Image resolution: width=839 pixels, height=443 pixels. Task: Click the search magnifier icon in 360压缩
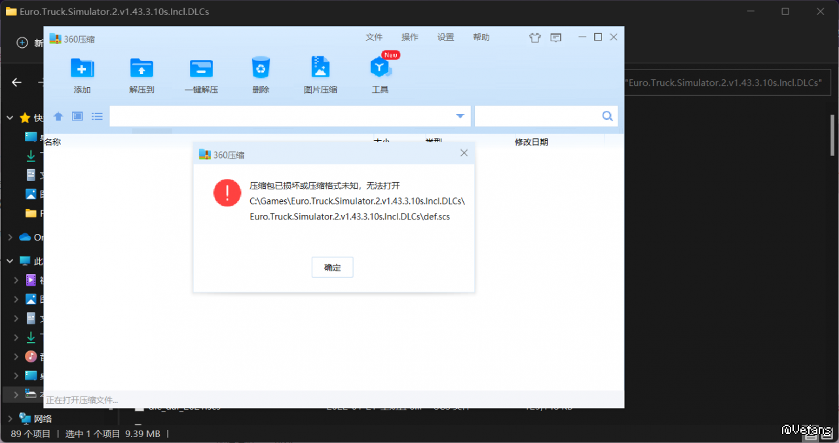click(607, 116)
